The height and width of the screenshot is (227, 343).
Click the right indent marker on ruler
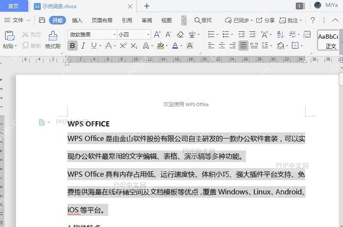coord(305,61)
